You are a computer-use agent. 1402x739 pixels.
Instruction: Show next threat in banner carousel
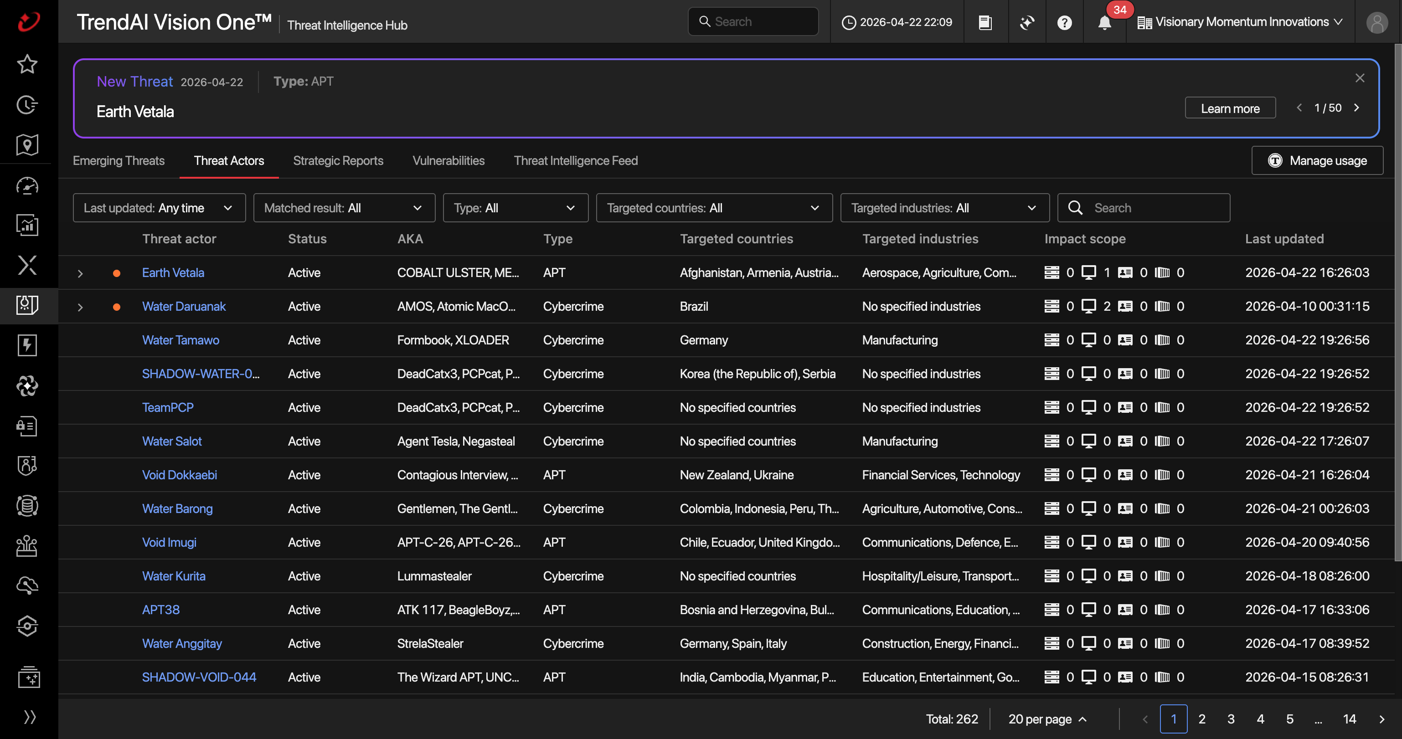(1357, 108)
